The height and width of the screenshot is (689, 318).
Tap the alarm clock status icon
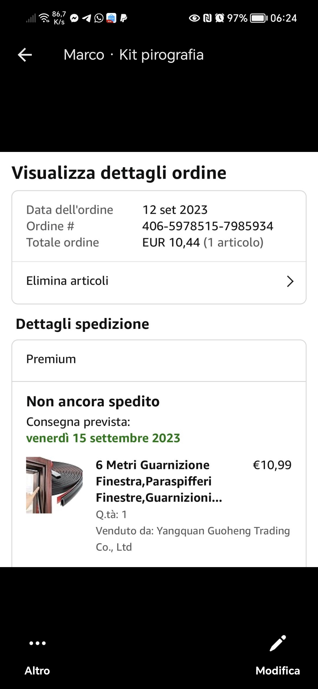[x=219, y=18]
